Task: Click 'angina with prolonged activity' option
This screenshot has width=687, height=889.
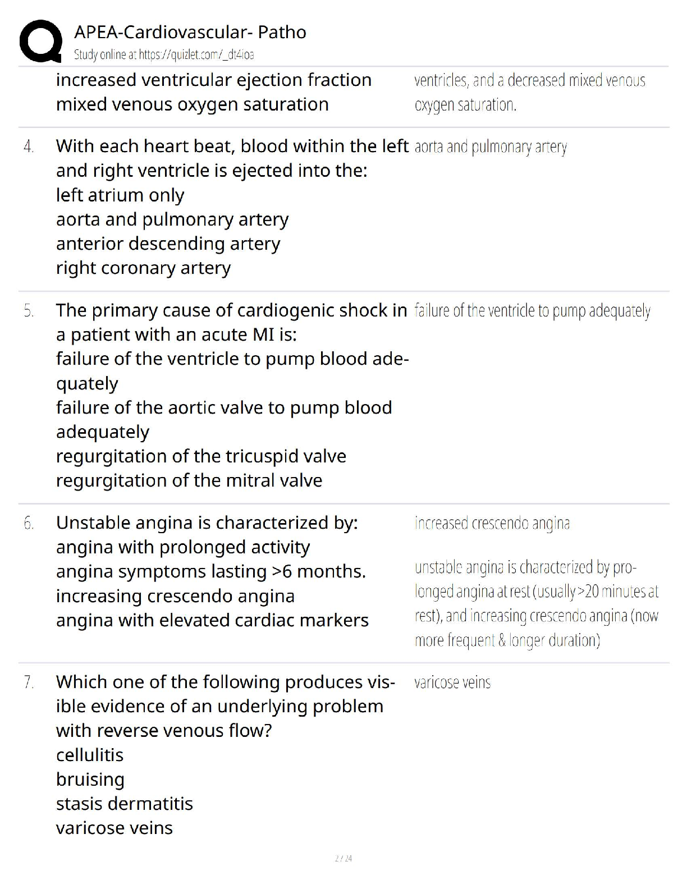Action: 183,547
